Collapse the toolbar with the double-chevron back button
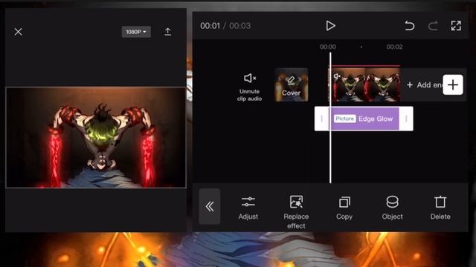Viewport: 476px width, 267px height. 210,206
